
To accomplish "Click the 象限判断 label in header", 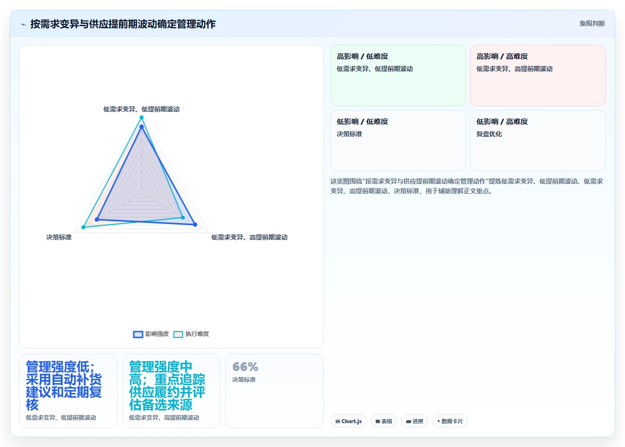I will pyautogui.click(x=592, y=23).
